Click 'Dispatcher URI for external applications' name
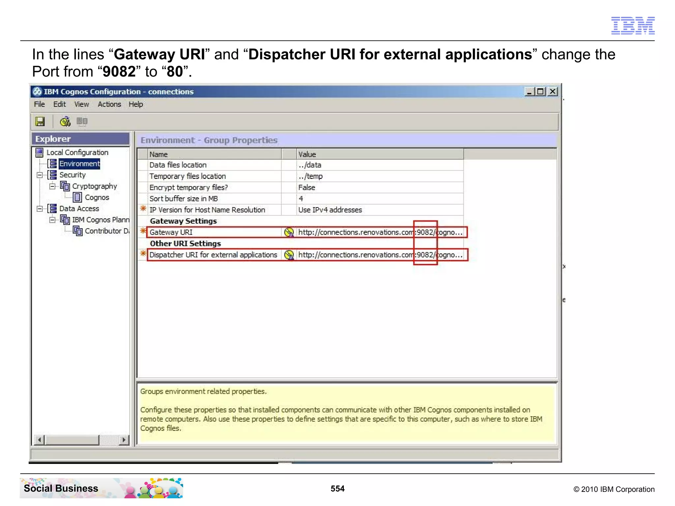 [213, 255]
